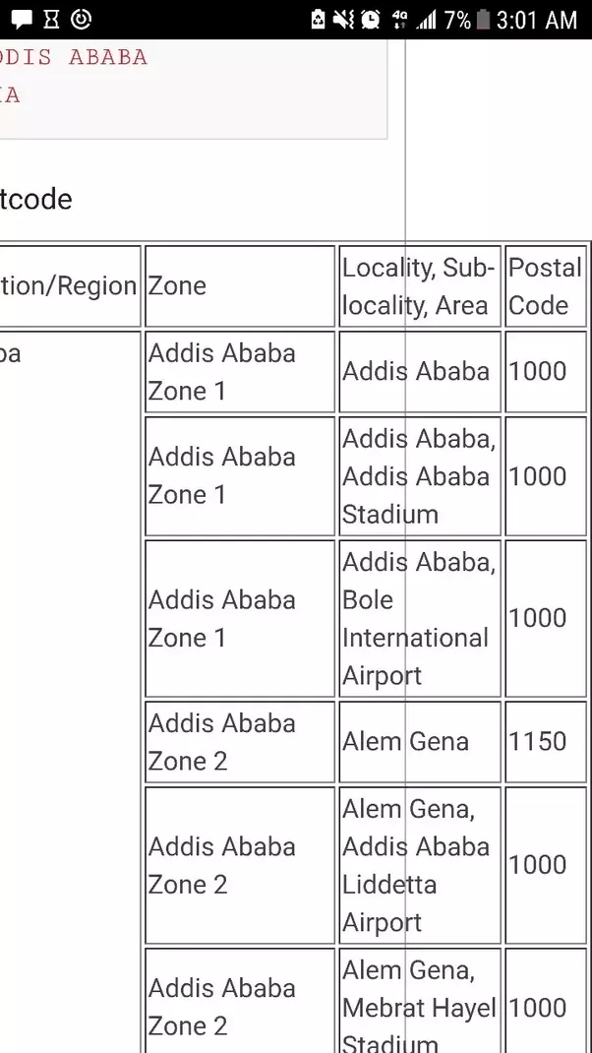Tap the Locality, Sub-locality, Area header
This screenshot has height=1053, width=592.
[x=419, y=286]
